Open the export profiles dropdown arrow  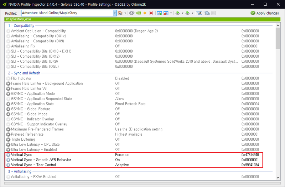182,13
